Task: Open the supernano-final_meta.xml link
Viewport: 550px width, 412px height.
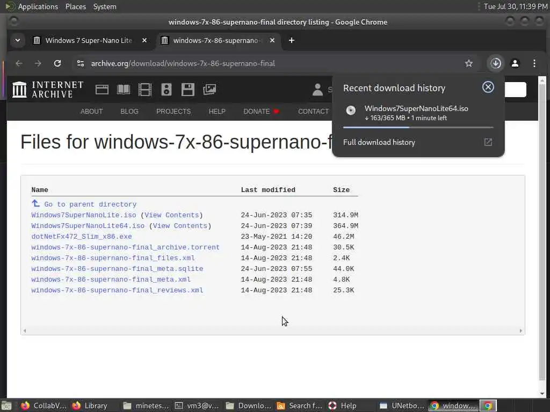Action: 111,279
